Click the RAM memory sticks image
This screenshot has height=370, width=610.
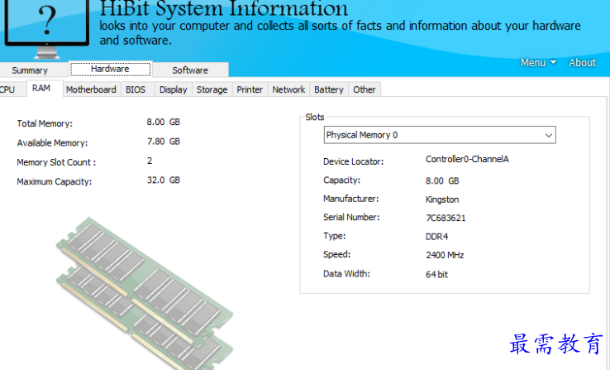coord(145,290)
